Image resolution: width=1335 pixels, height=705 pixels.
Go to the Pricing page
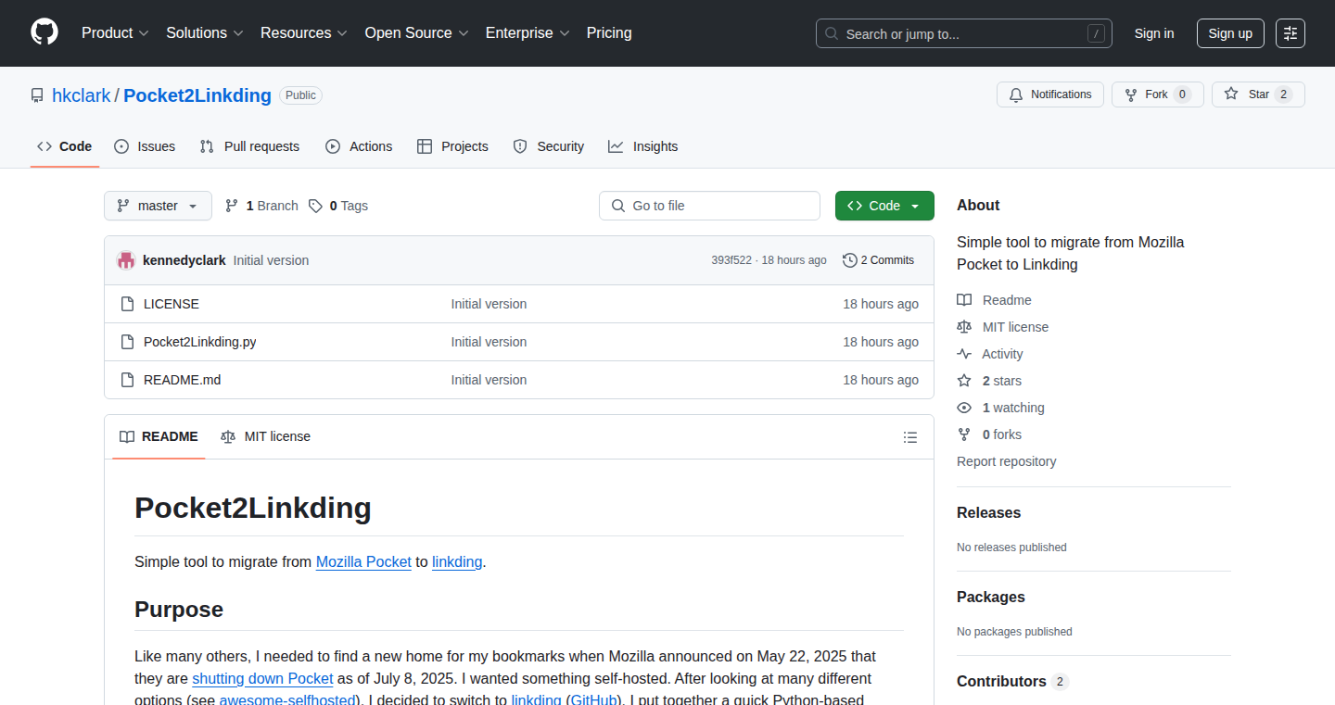point(609,33)
